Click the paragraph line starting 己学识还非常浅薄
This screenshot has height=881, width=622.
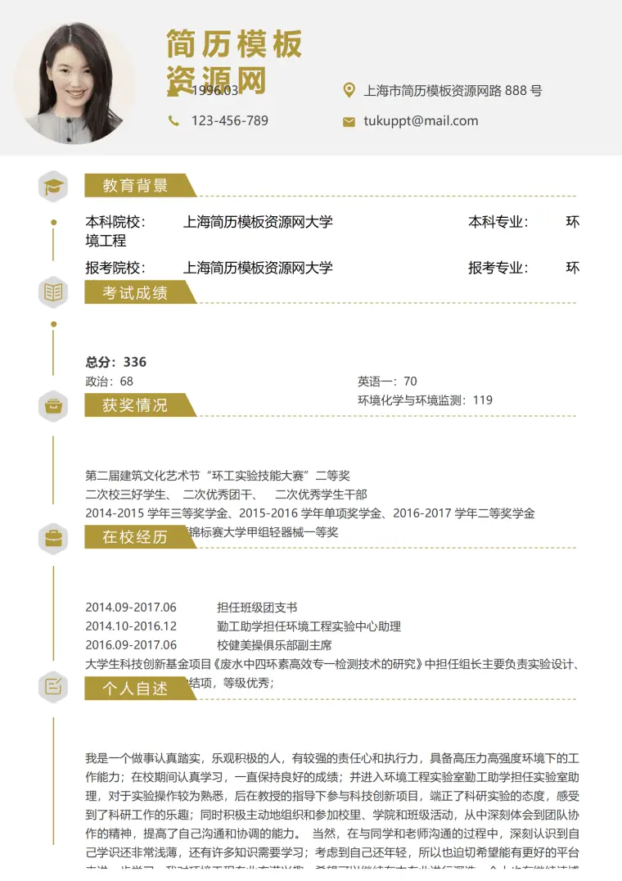332,852
